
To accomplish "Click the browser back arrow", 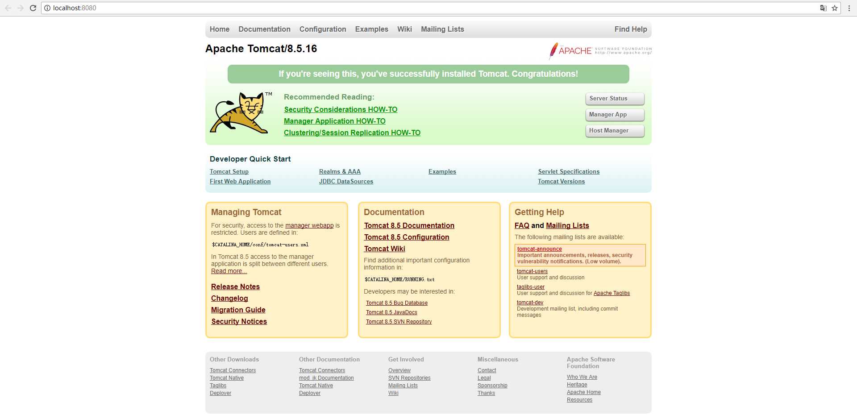I will [8, 8].
